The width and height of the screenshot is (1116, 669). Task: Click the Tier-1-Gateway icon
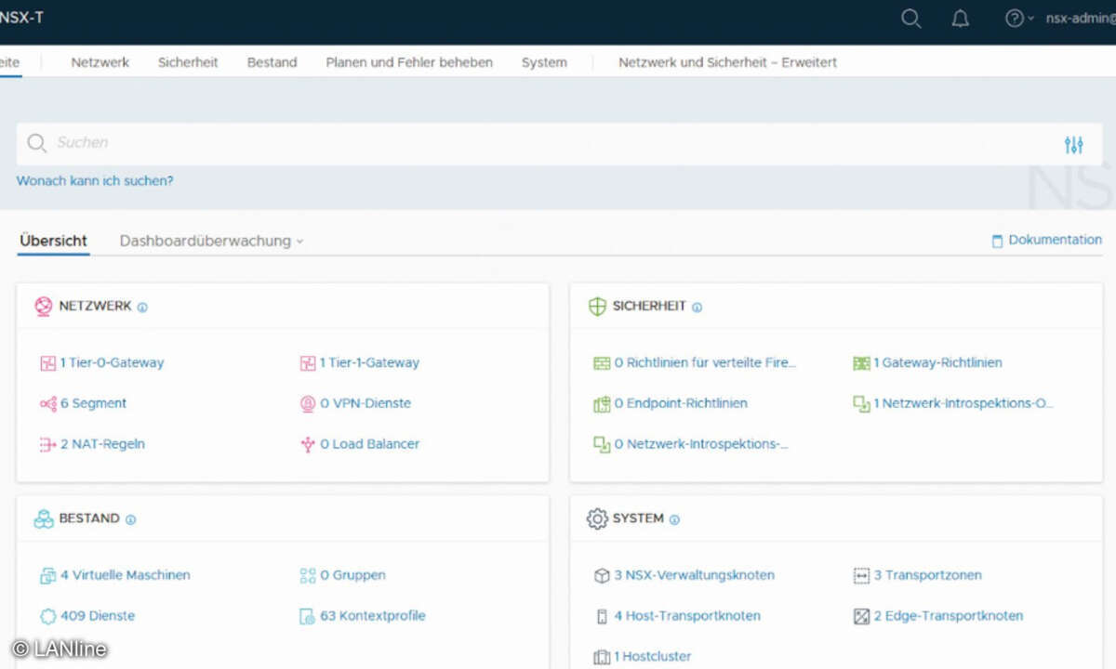tap(308, 363)
